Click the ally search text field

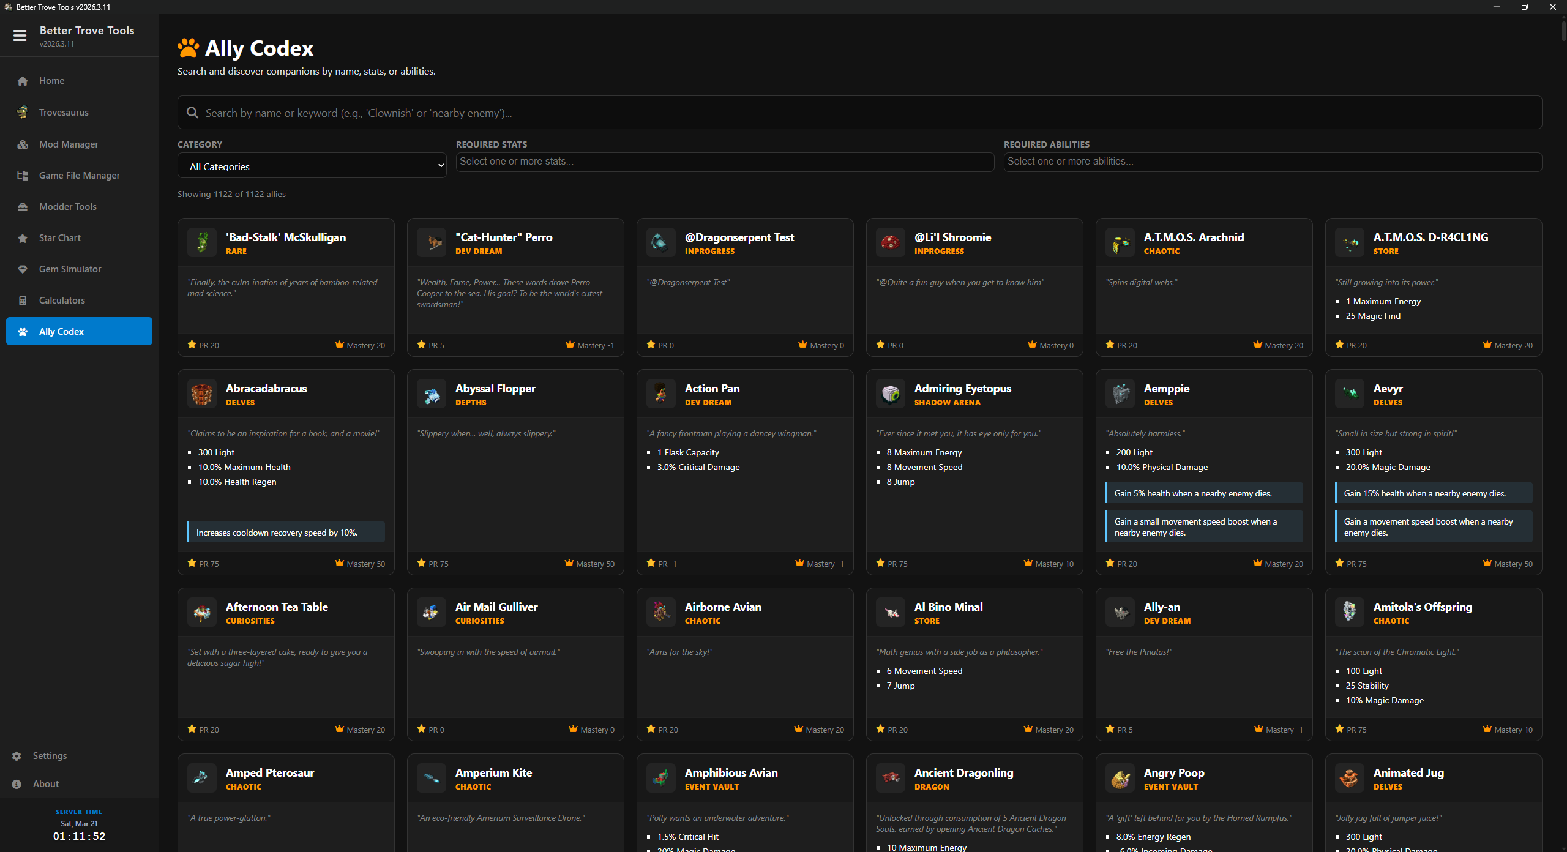(857, 113)
